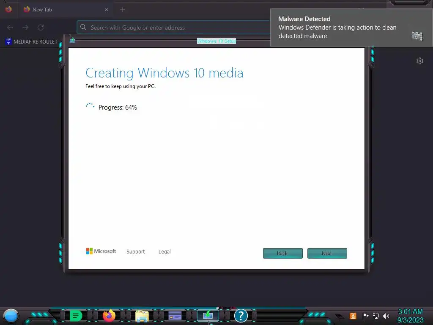
Task: Click the Windows 10 Setup title bar icon
Action: (72, 41)
